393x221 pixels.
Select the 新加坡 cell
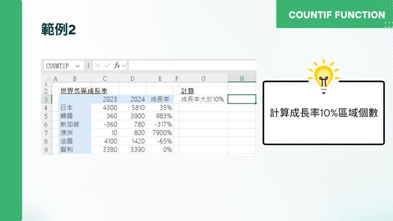click(x=75, y=125)
